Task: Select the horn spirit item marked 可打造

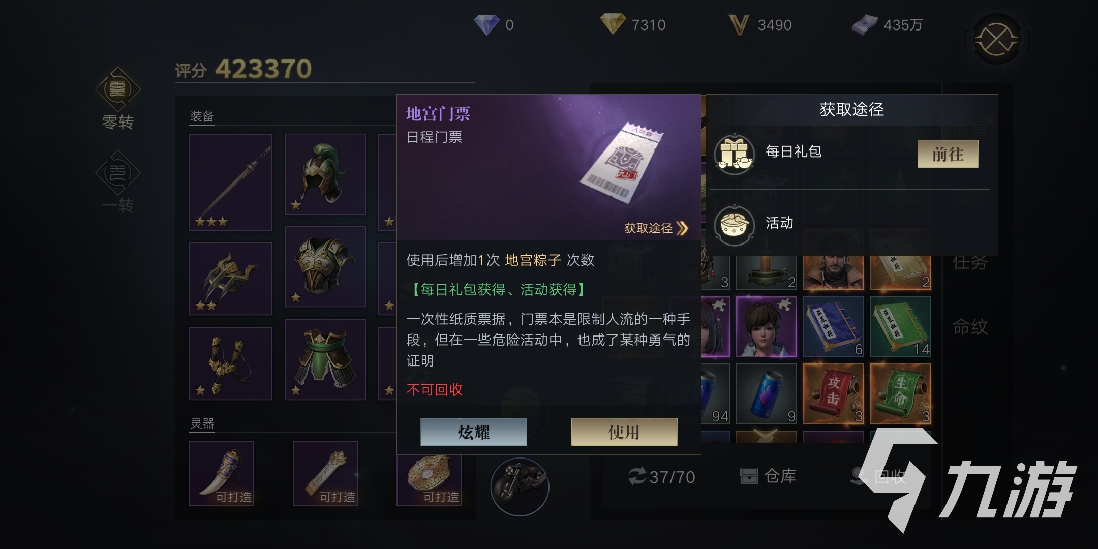Action: [x=222, y=473]
